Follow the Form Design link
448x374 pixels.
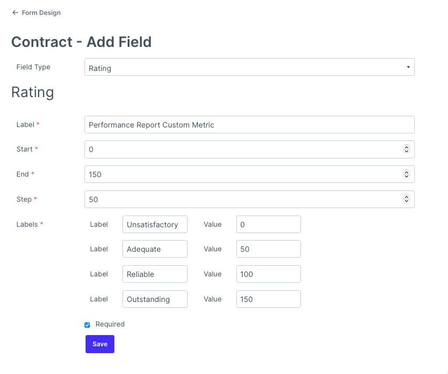(41, 13)
